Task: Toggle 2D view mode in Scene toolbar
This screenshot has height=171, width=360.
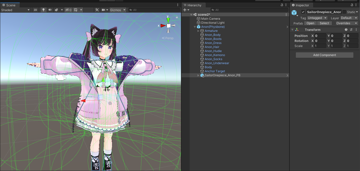Action: (35, 10)
